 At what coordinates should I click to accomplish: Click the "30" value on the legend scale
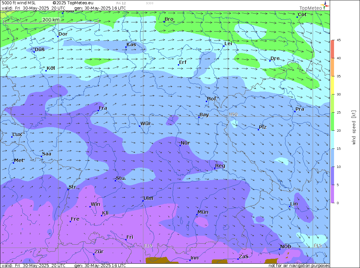click(x=339, y=94)
